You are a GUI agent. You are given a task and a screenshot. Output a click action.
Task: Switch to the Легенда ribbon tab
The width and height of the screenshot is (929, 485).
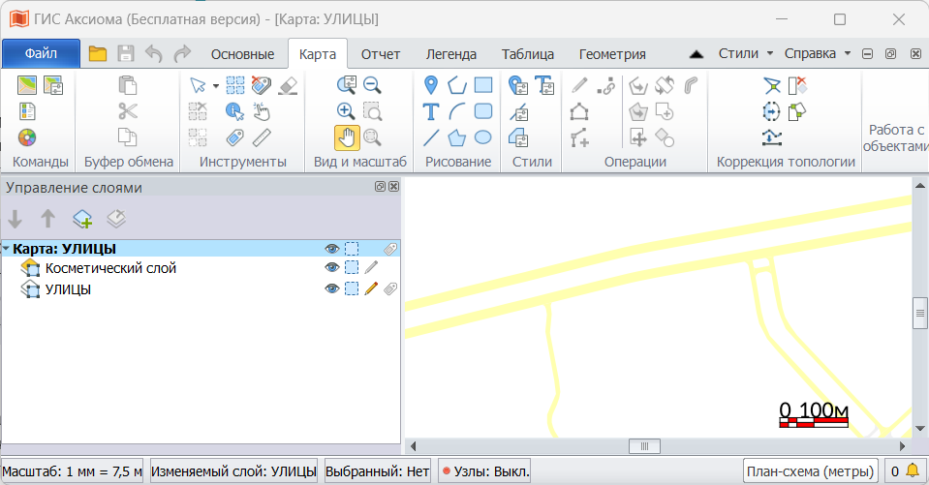[x=450, y=54]
